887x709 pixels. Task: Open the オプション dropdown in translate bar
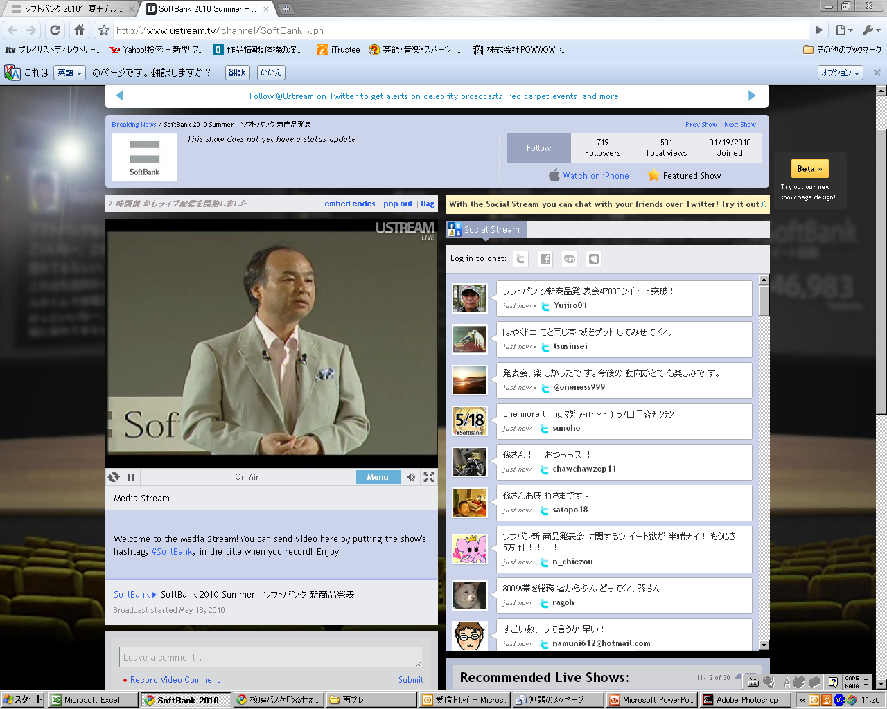(841, 73)
